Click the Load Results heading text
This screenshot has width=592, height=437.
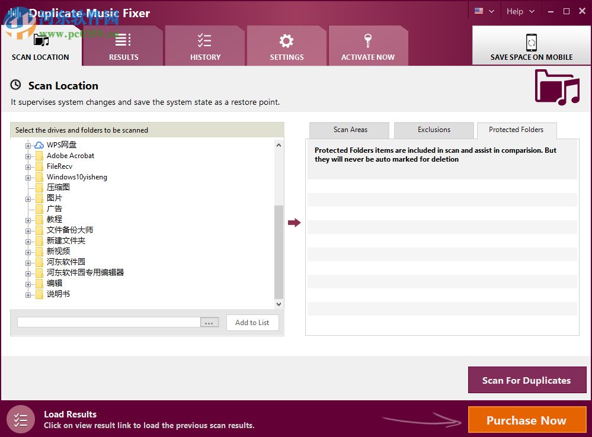[x=71, y=414]
